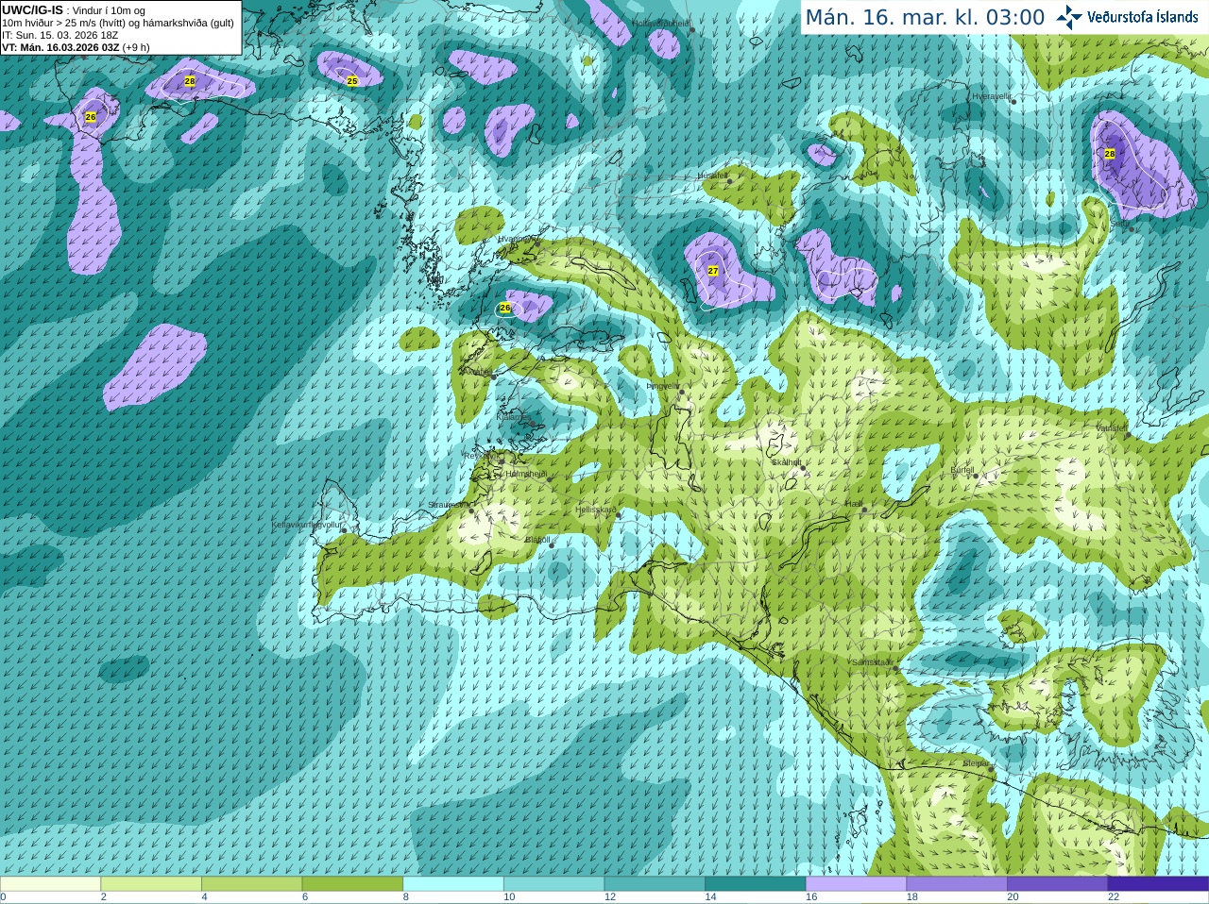Click the Straumsvík station label
Image resolution: width=1209 pixels, height=904 pixels.
[448, 505]
